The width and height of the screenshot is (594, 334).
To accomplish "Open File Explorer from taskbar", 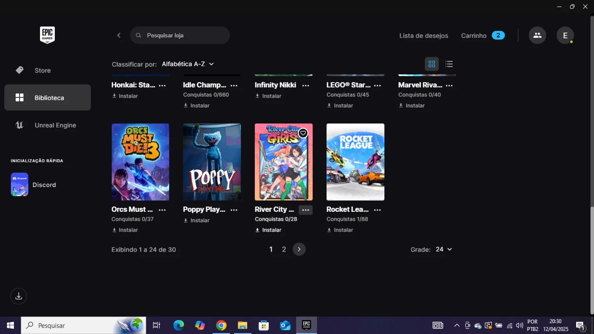I will [243, 325].
